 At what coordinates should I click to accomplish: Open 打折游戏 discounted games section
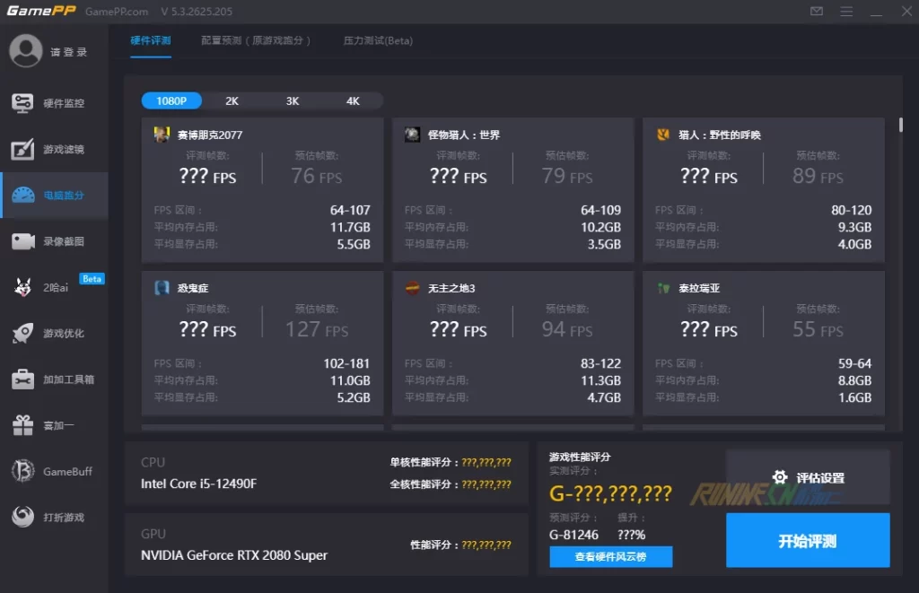click(54, 518)
